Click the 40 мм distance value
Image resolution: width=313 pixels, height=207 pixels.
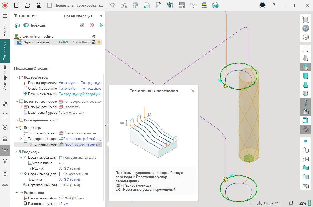point(63,204)
